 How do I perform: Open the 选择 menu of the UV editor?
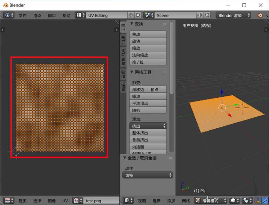37,201
